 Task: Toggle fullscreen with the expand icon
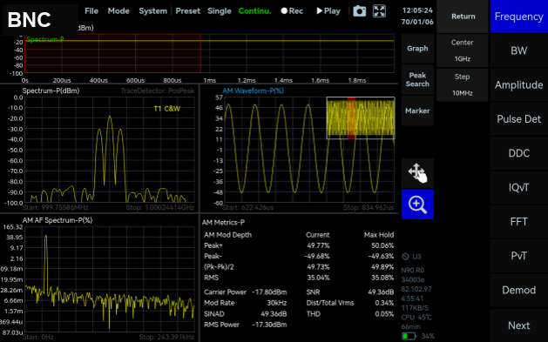click(x=379, y=11)
